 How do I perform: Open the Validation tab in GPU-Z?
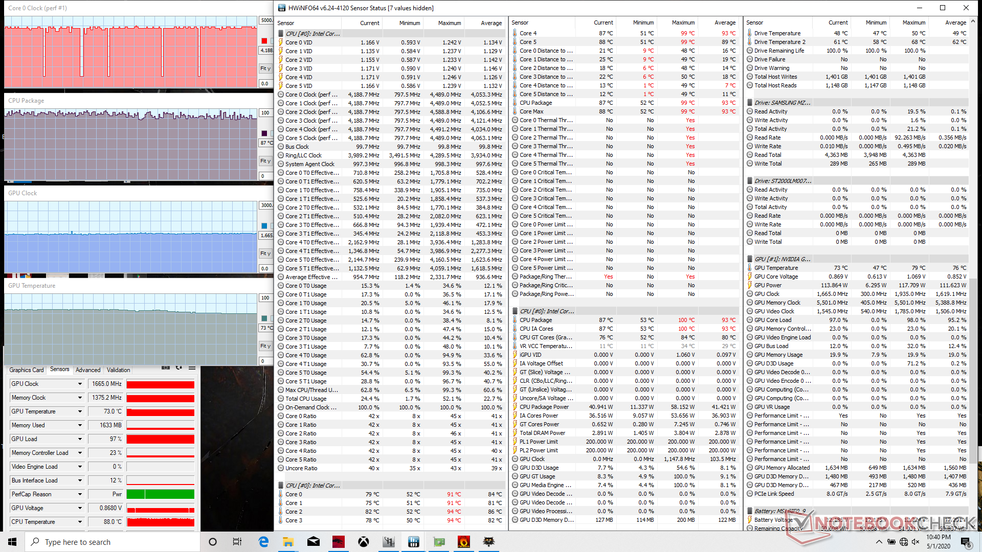(x=118, y=370)
